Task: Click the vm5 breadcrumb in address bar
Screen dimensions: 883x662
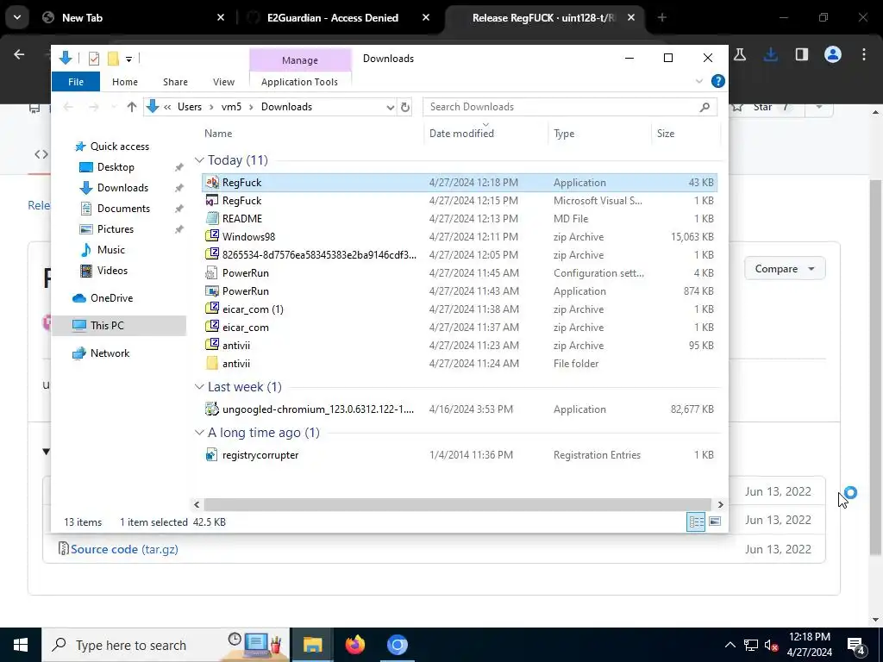Action: [231, 107]
